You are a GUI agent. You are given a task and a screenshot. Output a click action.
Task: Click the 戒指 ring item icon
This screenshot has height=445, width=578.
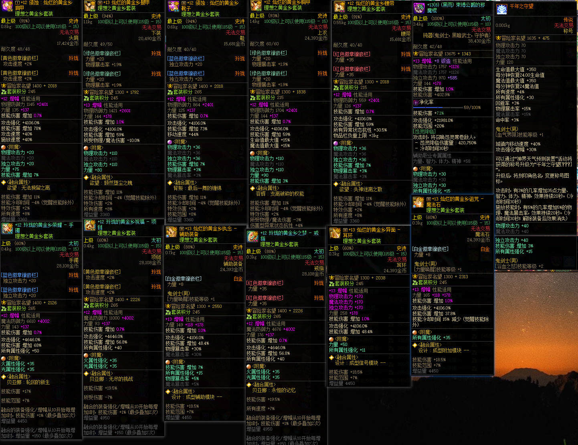tap(253, 236)
